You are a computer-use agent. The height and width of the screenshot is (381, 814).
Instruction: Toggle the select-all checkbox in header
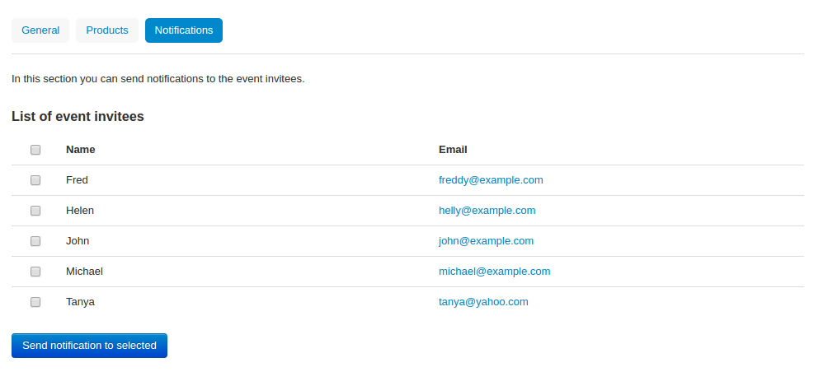click(35, 150)
